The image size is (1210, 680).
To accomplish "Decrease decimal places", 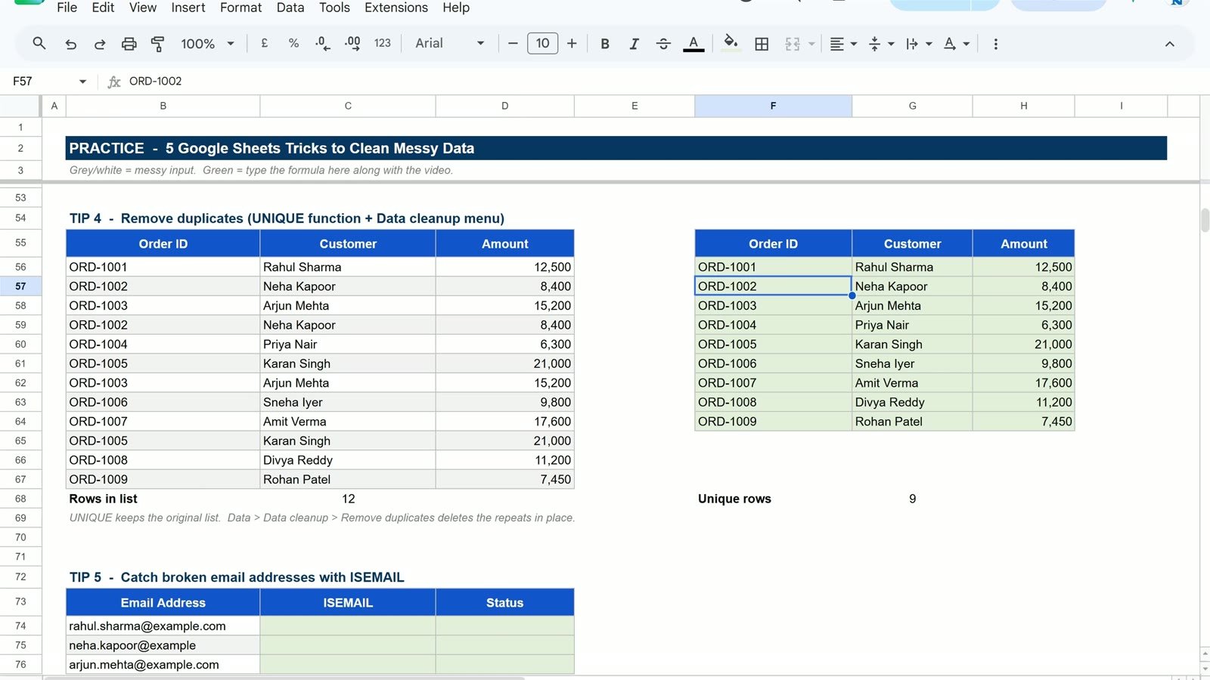I will pyautogui.click(x=323, y=43).
